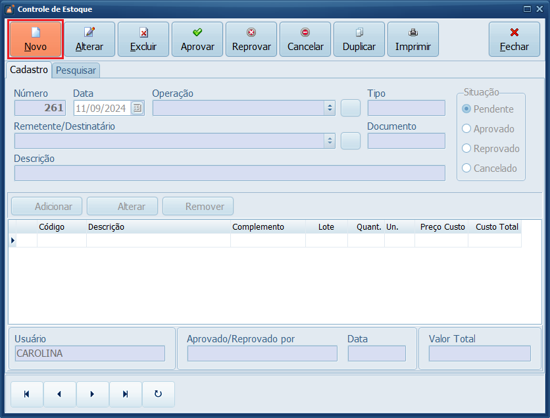Approve the record with Aprovar
This screenshot has height=418, width=550.
click(x=197, y=39)
